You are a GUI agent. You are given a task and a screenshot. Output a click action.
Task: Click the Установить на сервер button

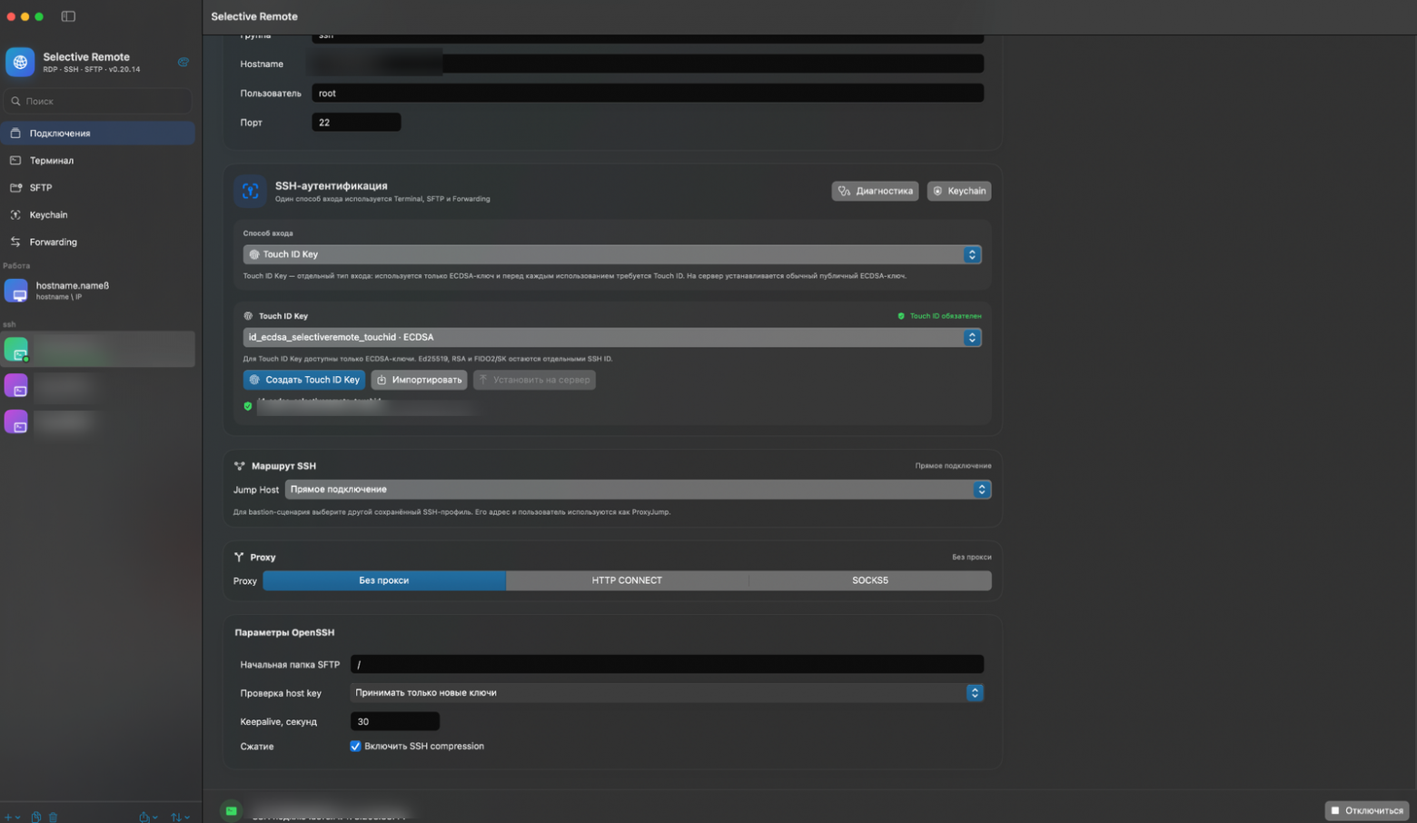(x=534, y=380)
